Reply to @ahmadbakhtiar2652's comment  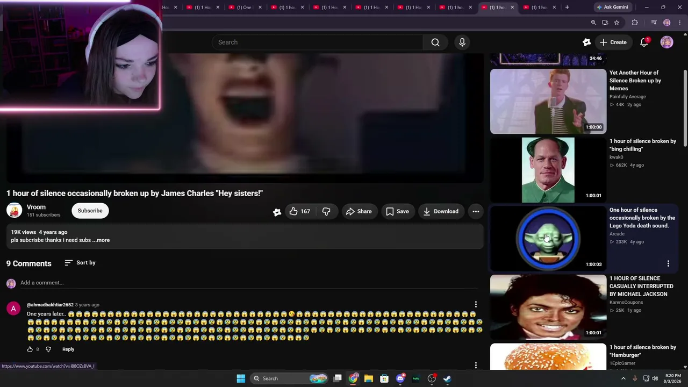click(68, 349)
